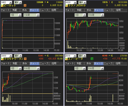Viewport: 128px width, 106px height.
Task: Switch to 気配 tab in ピーロット panel
Action: 15,10
